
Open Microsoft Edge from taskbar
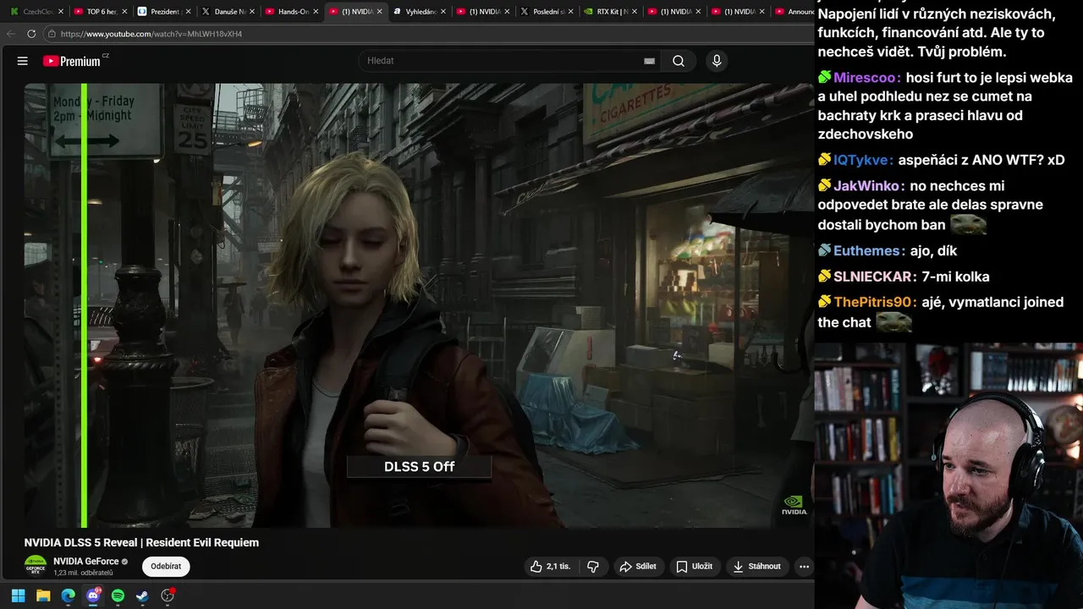pos(68,595)
